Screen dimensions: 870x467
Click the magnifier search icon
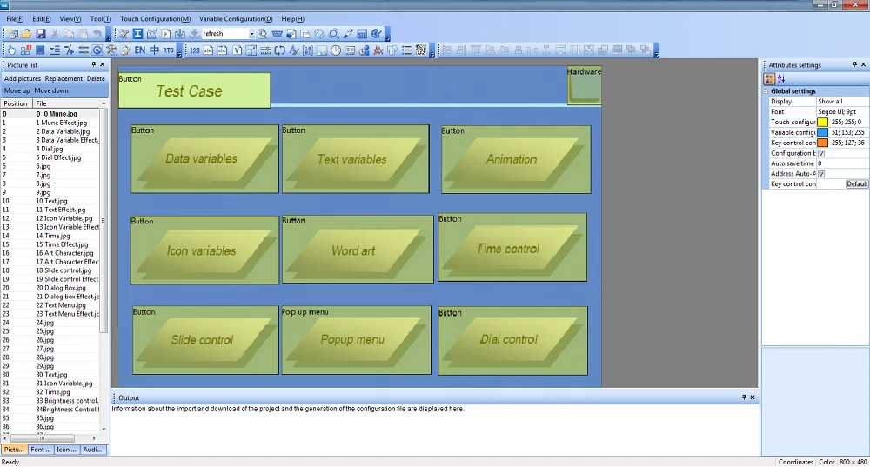[333, 34]
